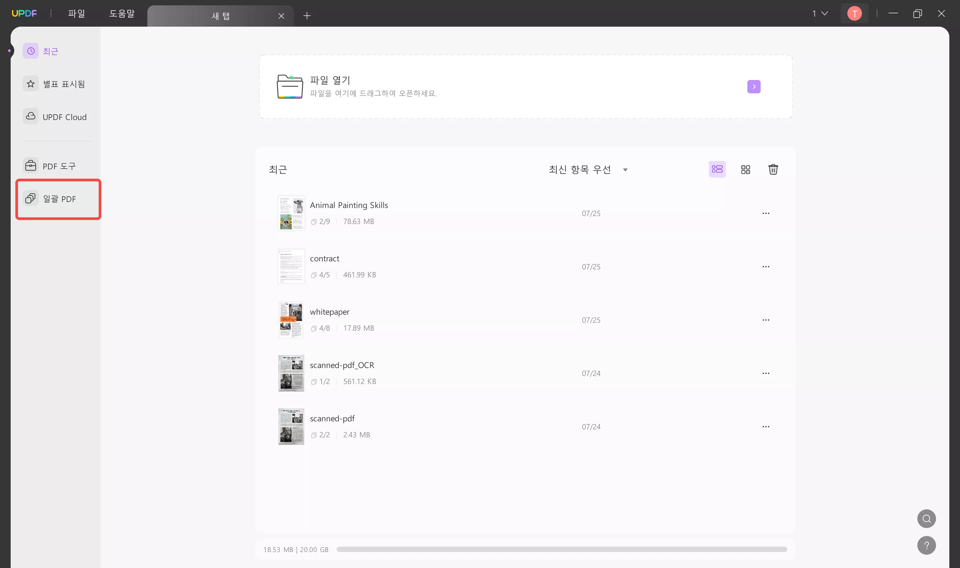Open more options for Animal Painting Skills
Image resolution: width=960 pixels, height=568 pixels.
point(766,213)
